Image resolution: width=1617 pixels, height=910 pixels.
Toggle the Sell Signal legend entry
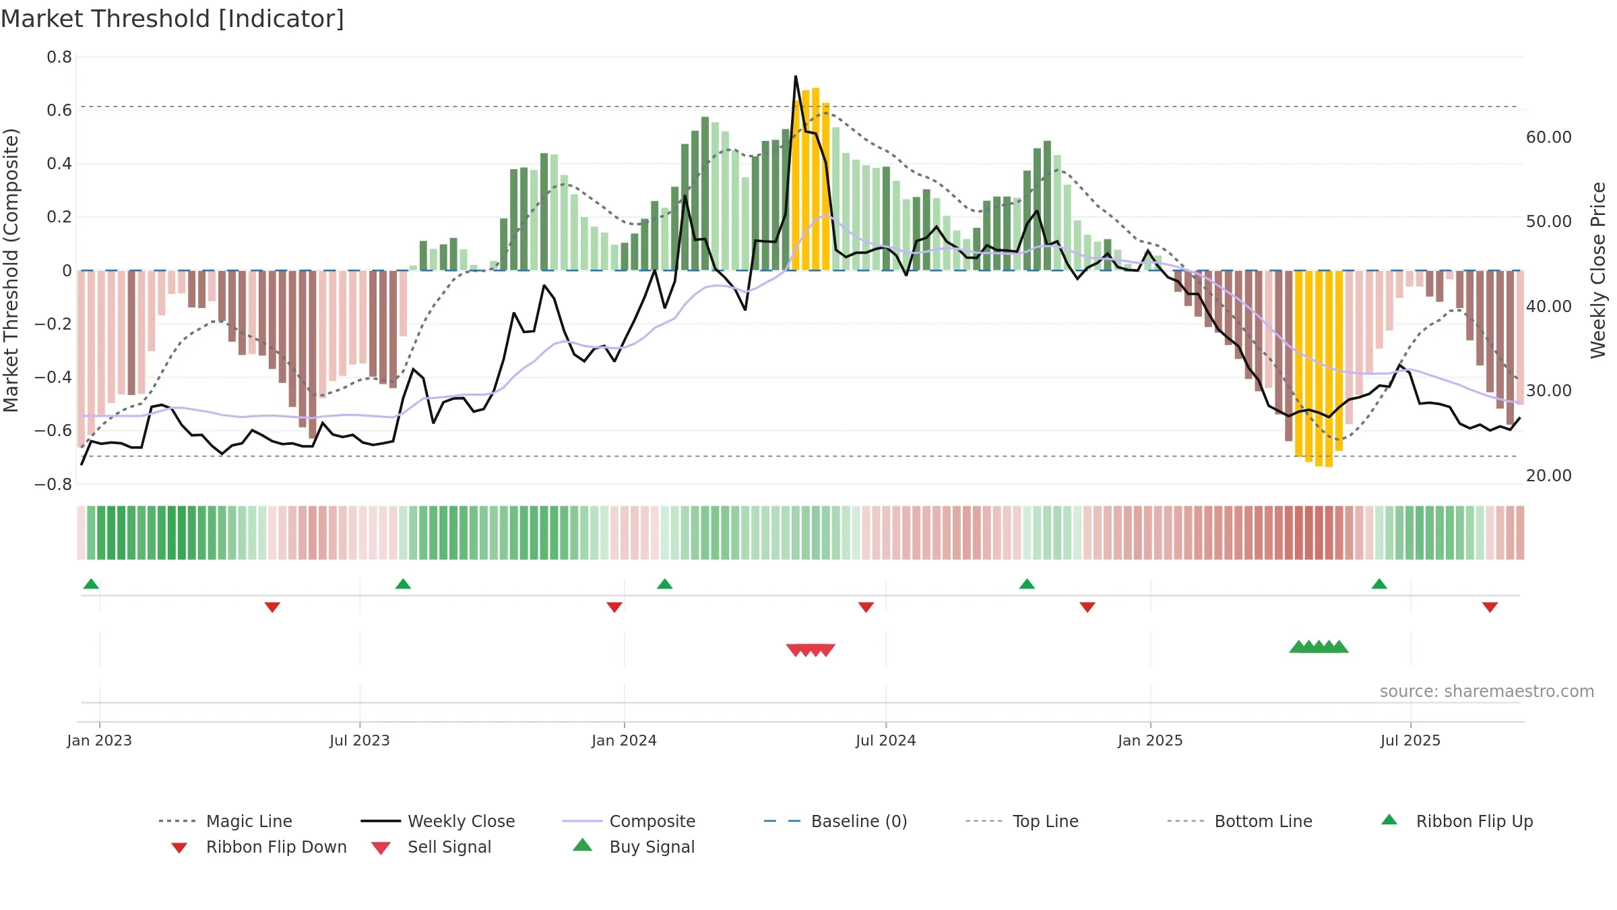[x=431, y=847]
